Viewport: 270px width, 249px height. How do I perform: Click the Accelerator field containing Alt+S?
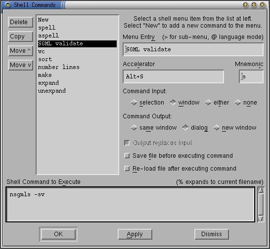click(174, 76)
